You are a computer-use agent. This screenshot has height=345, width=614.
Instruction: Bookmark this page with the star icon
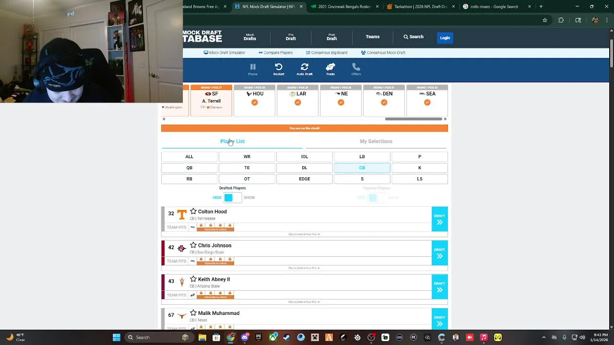click(x=545, y=20)
